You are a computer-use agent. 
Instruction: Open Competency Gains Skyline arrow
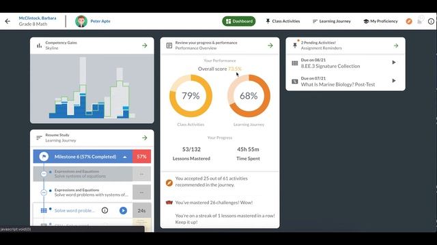[145, 46]
